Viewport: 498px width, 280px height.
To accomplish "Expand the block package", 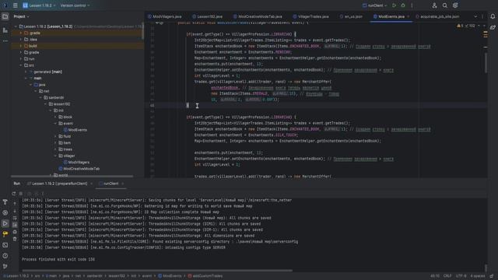I will (55, 117).
